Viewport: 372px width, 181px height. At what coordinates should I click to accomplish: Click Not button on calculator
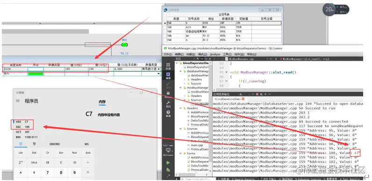tap(74, 153)
